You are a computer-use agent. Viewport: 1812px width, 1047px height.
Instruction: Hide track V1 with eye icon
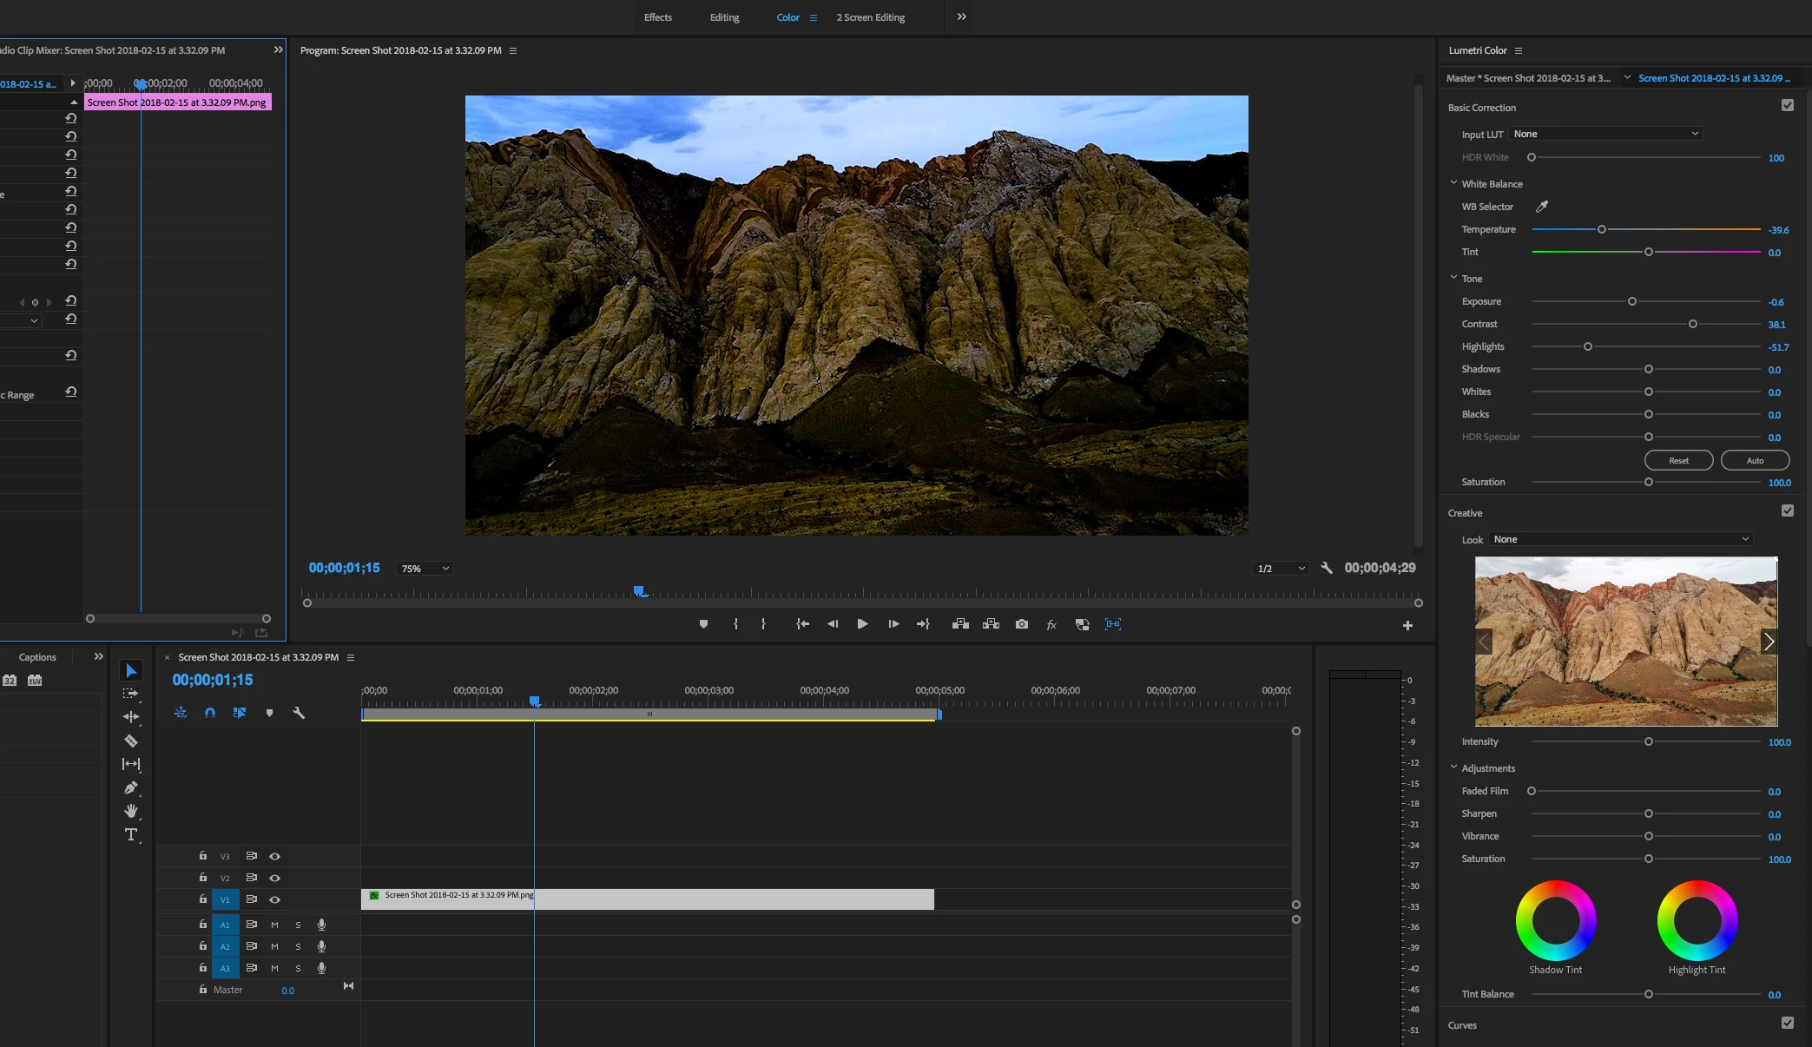[274, 899]
